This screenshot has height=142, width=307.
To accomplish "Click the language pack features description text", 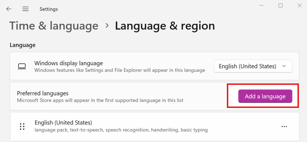I will (121, 130).
